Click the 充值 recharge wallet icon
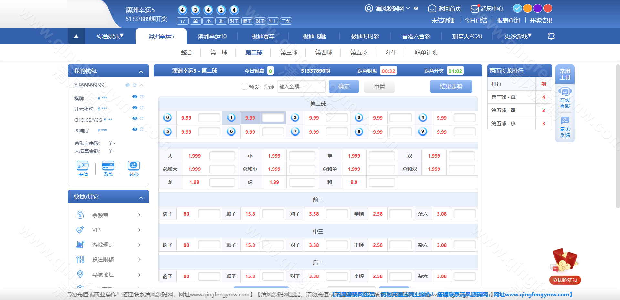Screen dimensions: 620x300 (83, 166)
